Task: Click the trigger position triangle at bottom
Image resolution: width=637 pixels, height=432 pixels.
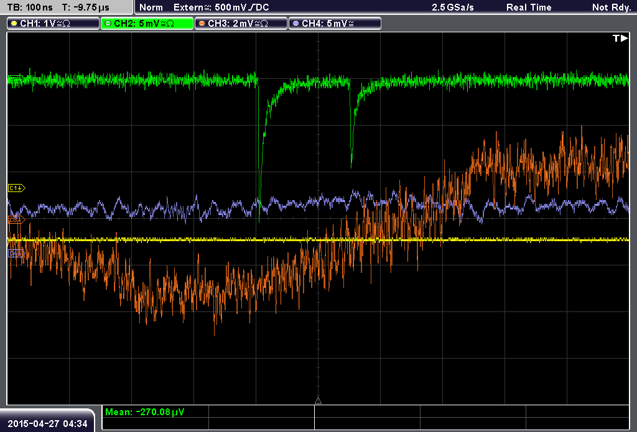Action: click(x=318, y=401)
